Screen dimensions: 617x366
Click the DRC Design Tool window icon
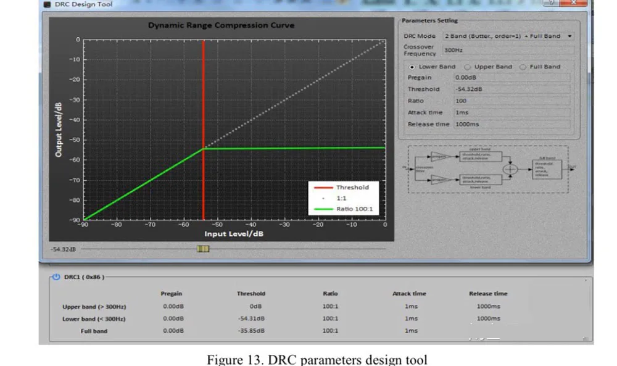[x=48, y=4]
